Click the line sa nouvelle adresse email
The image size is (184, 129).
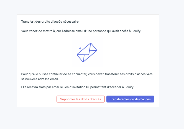pyautogui.click(x=40, y=79)
